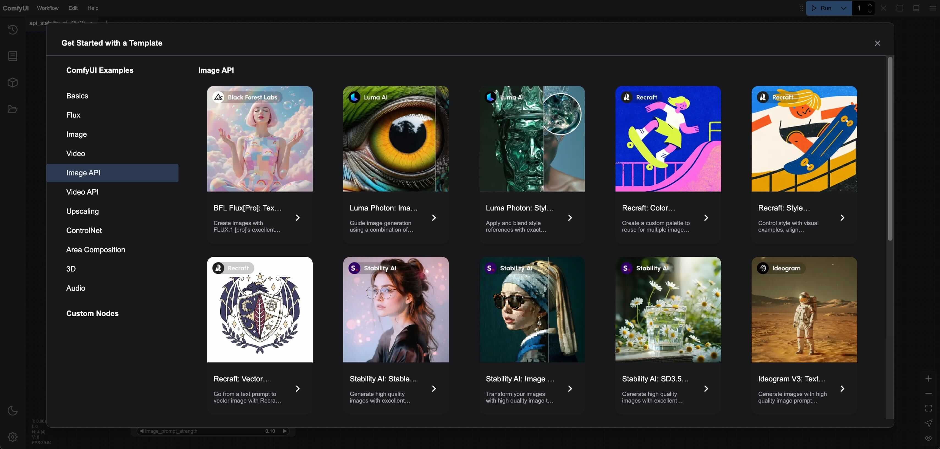Viewport: 940px width, 449px height.
Task: Open the node library sidebar icon
Action: pyautogui.click(x=12, y=56)
